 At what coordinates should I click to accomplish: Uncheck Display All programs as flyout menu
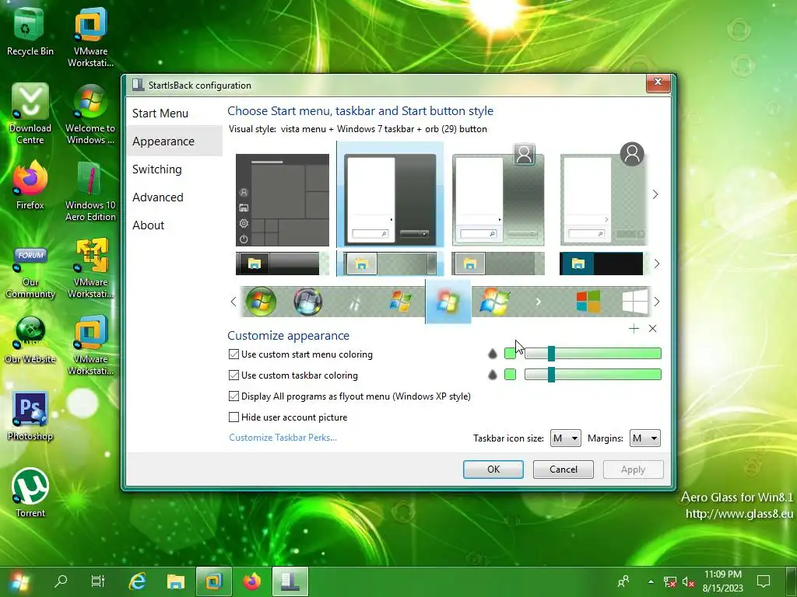(x=233, y=396)
